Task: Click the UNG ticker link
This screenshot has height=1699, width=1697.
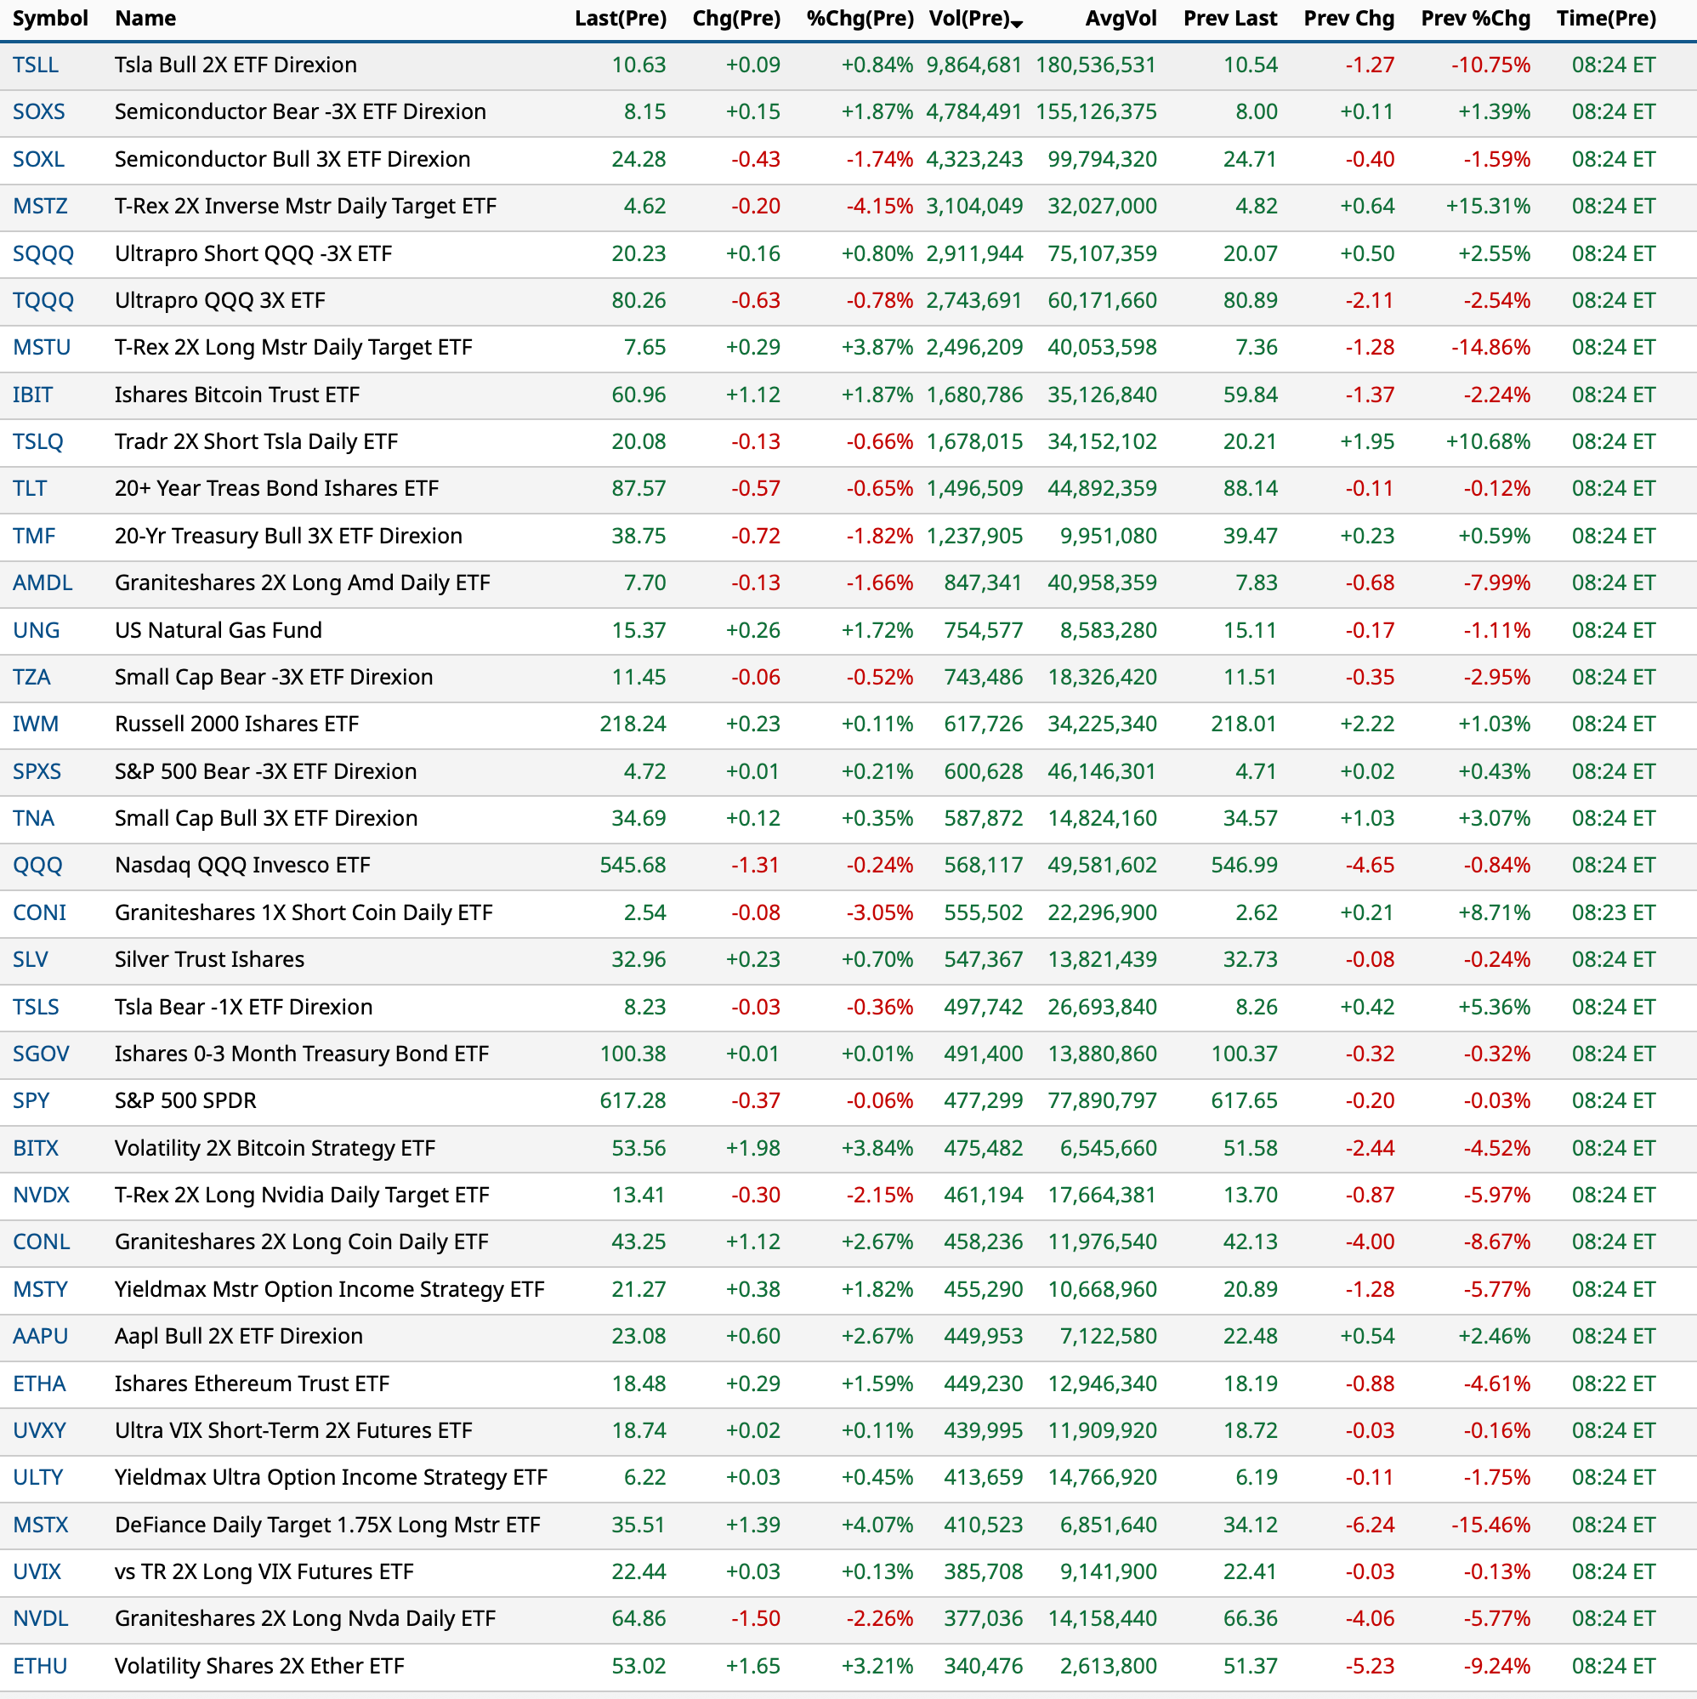Action: (36, 629)
